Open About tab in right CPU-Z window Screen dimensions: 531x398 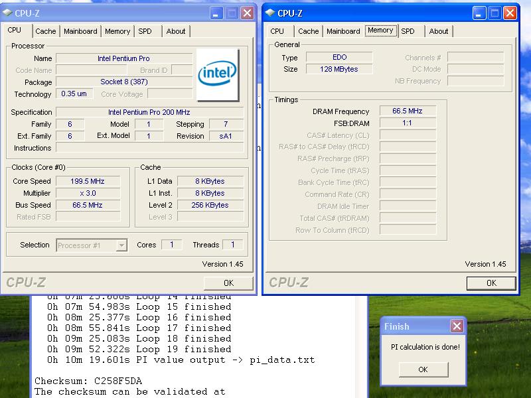coord(439,31)
